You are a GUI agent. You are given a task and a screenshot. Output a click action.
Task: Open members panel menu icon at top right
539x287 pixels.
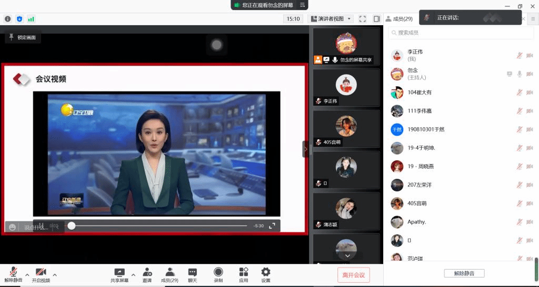pos(533,19)
